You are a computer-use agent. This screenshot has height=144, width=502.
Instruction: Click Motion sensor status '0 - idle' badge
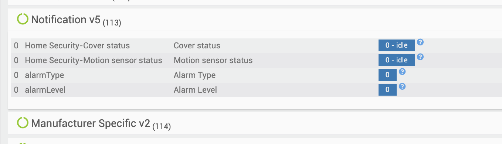coord(396,60)
